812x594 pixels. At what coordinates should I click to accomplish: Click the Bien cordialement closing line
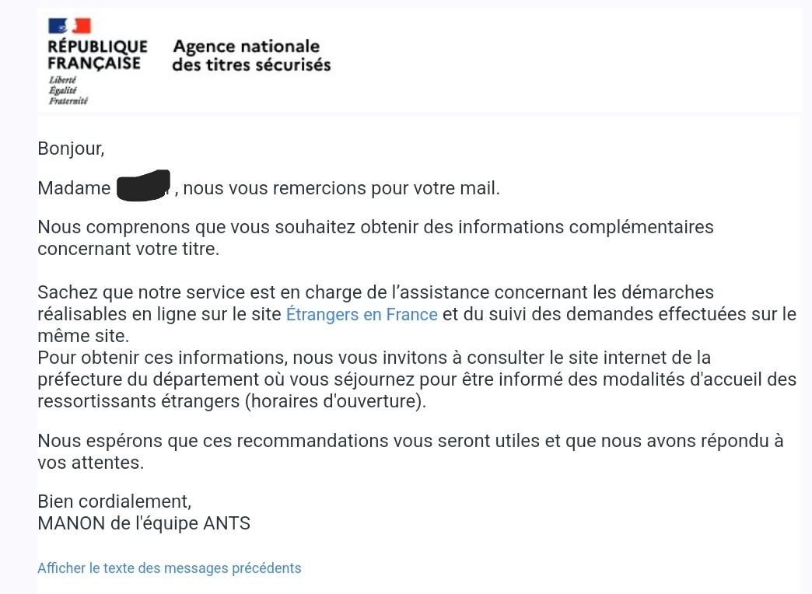114,501
